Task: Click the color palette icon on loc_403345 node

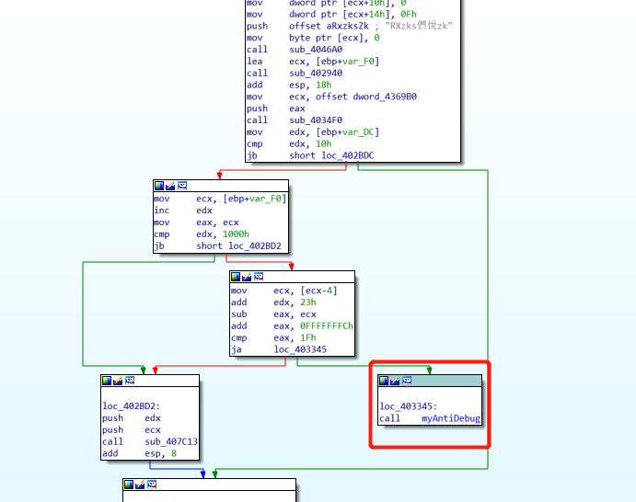Action: (384, 380)
